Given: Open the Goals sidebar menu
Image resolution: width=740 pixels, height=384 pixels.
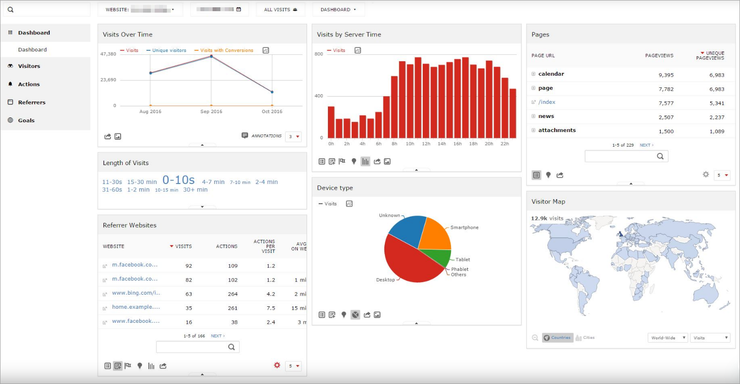Looking at the screenshot, I should [x=26, y=120].
